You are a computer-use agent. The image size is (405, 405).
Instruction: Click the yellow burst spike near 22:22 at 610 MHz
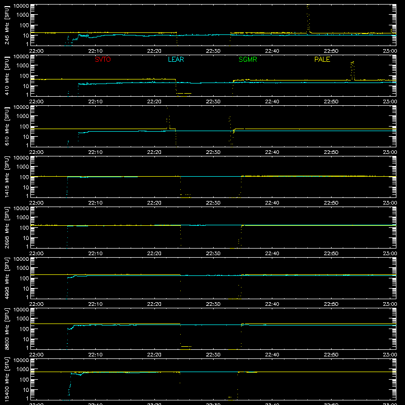(x=168, y=118)
